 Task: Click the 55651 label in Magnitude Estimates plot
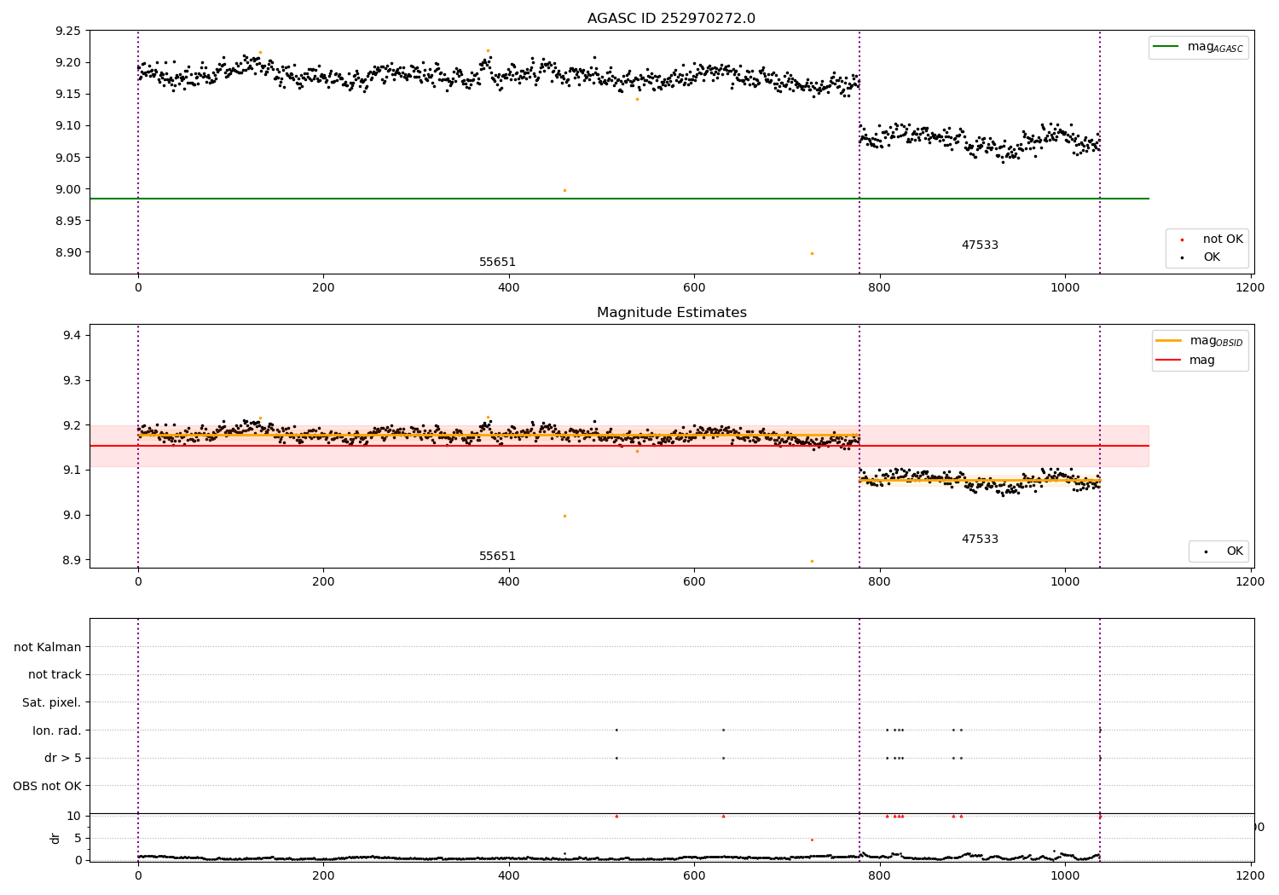(497, 557)
